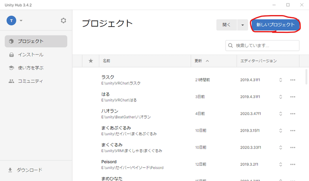
Task: Click the 新しいプロジェクト button
Action: tap(275, 25)
